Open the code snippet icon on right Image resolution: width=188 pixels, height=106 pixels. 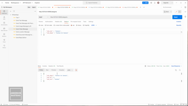[x=185, y=12]
